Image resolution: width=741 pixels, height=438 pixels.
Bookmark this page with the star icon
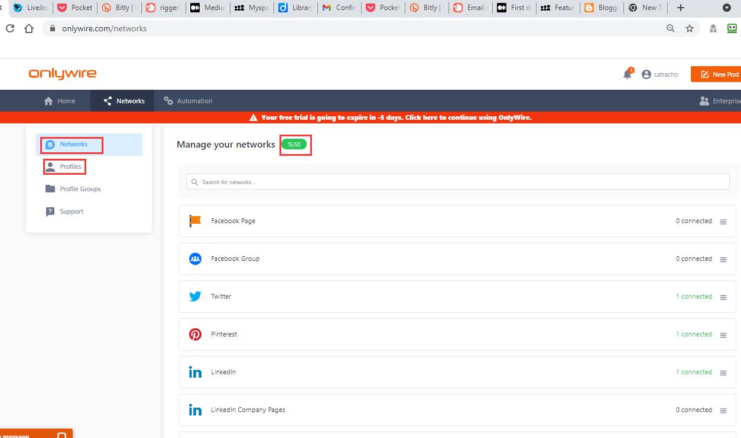pos(690,28)
